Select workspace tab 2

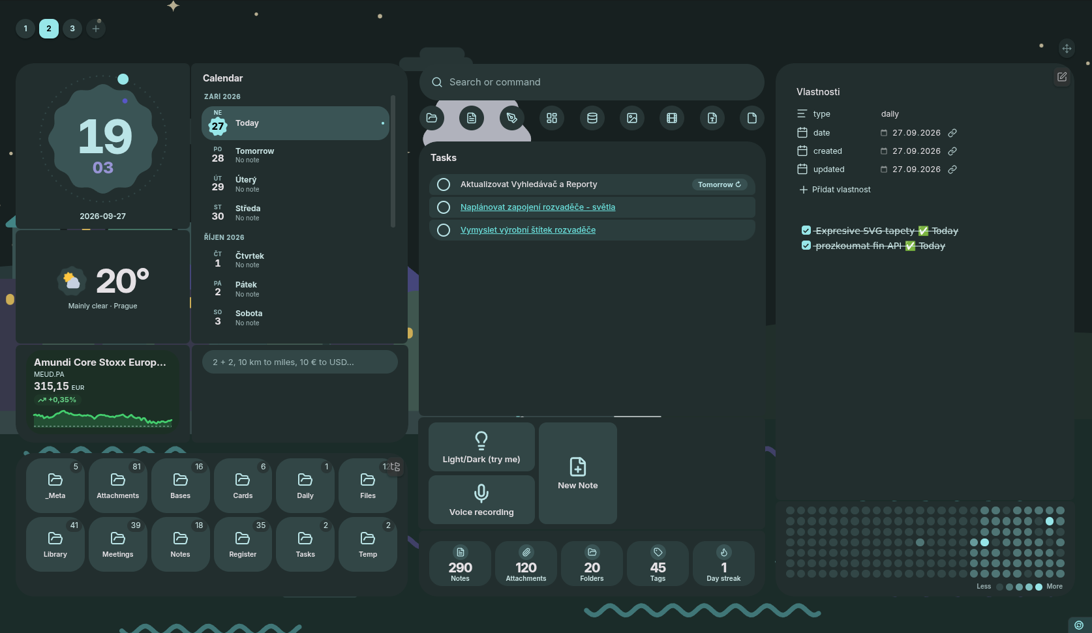[49, 29]
